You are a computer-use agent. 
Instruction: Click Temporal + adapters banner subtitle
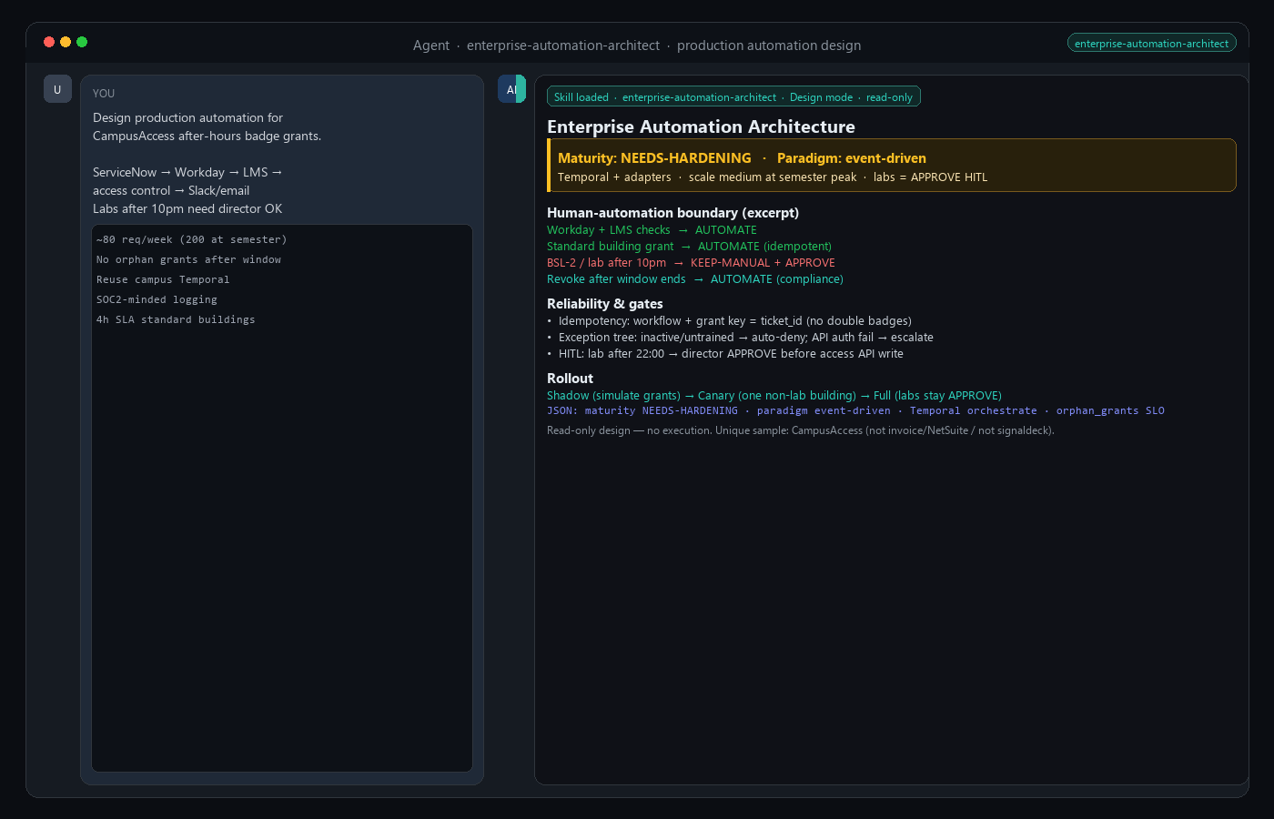[773, 177]
